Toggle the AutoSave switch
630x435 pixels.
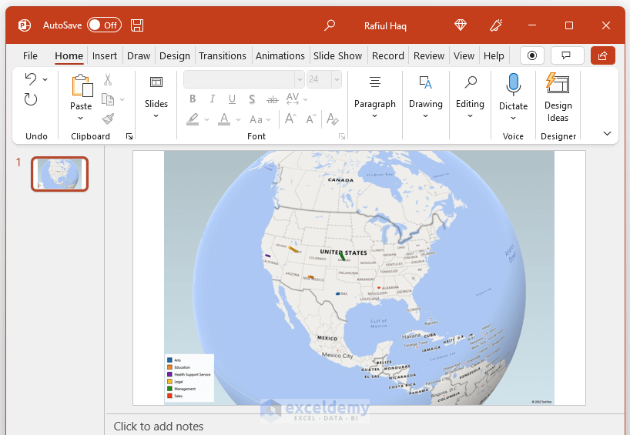tap(104, 25)
